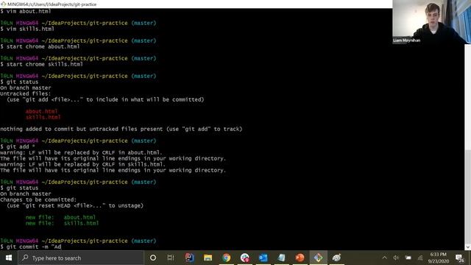Click the 'Type here to search' box
The height and width of the screenshot is (265, 471).
[x=81, y=258]
